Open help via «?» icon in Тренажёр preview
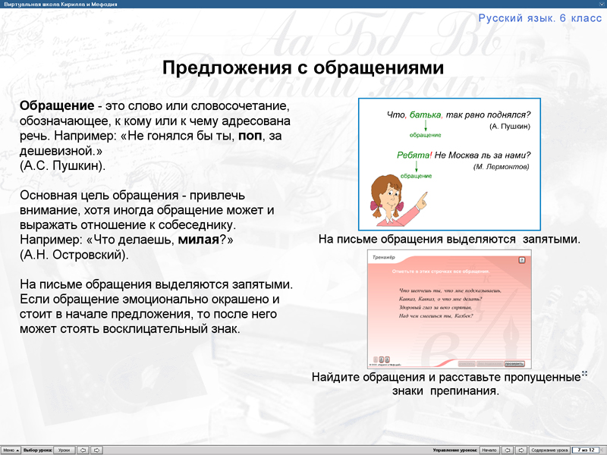607x455 pixels. click(x=521, y=261)
